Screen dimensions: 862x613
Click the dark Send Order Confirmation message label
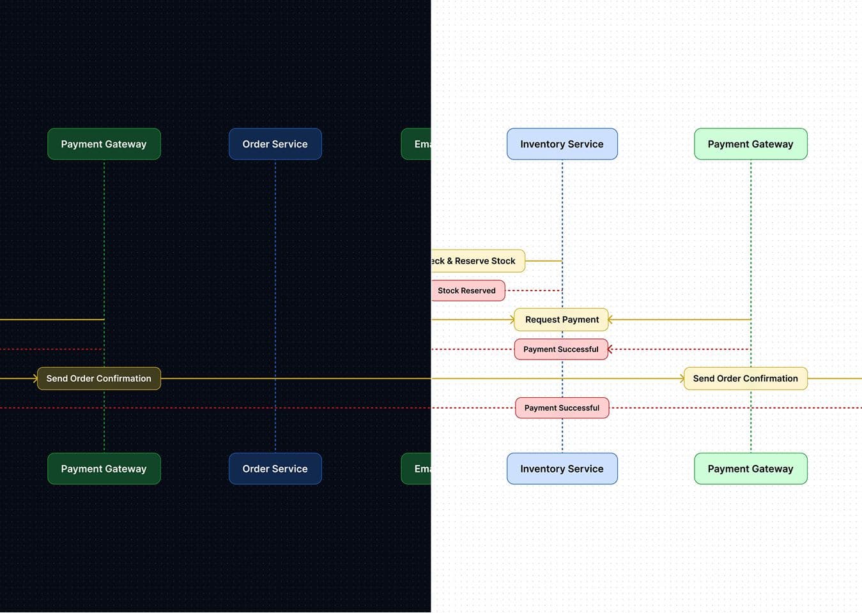(99, 379)
